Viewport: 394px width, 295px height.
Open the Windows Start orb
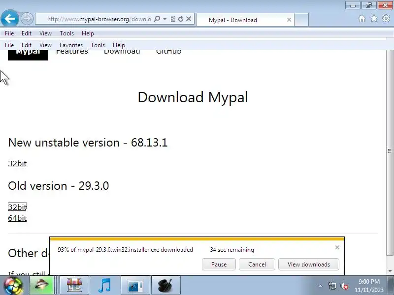tap(13, 286)
